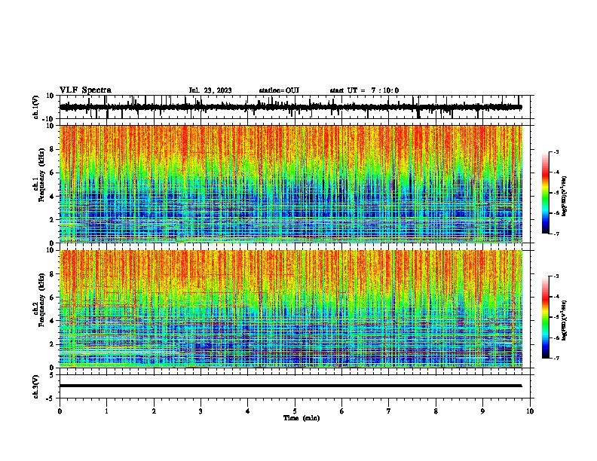Click the time axis tick label '9'
Viewport: 597px width, 461px height.
click(x=482, y=411)
